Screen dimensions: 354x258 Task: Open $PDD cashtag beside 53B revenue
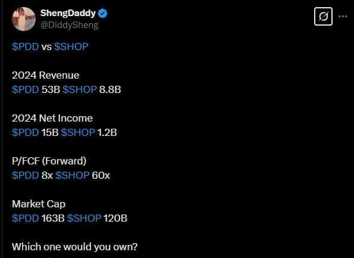25,89
